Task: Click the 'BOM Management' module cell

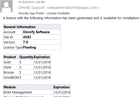Action: click(28, 92)
